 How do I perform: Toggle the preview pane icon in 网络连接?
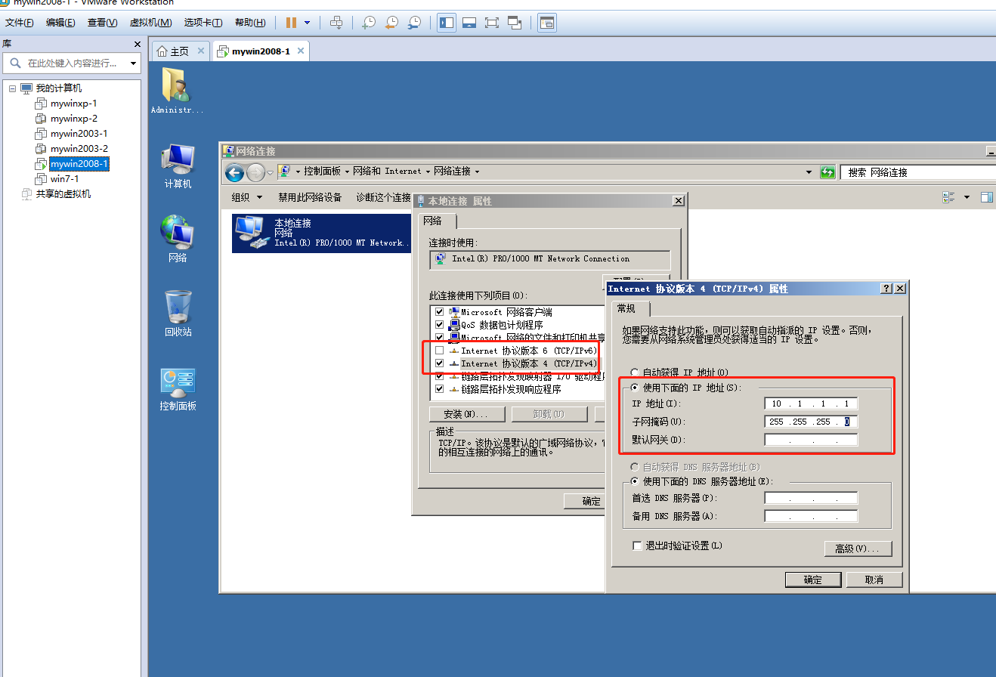[987, 197]
